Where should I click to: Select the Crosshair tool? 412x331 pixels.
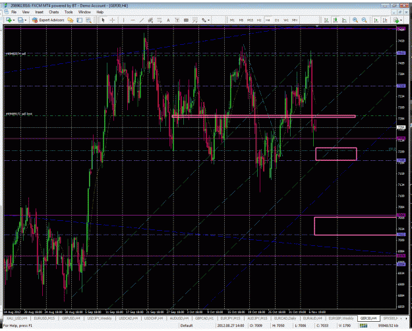(112, 20)
